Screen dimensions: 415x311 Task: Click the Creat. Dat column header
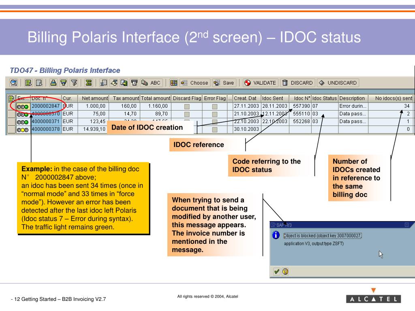[x=247, y=98]
